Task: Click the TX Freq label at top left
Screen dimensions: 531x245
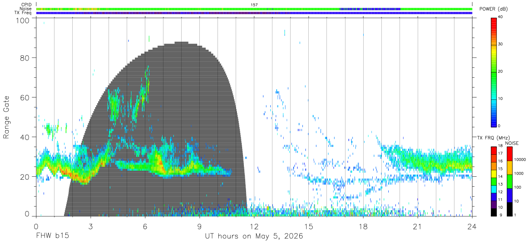Action: click(23, 13)
